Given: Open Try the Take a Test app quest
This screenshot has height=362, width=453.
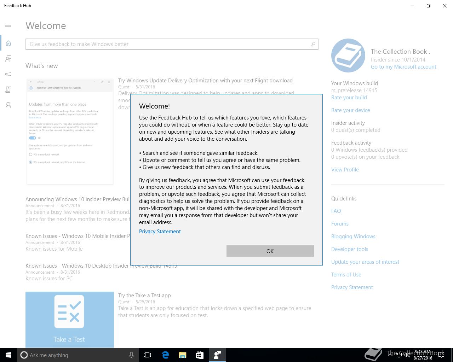Looking at the screenshot, I should pos(144,296).
